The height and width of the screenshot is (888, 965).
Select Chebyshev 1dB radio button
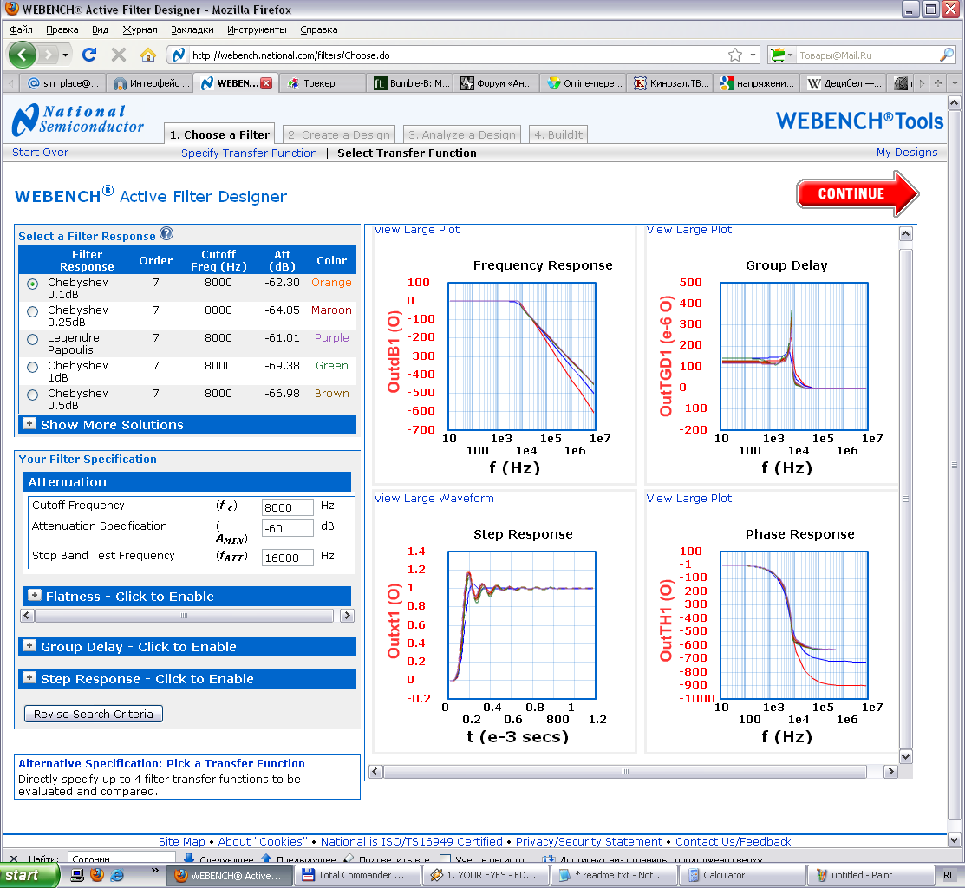point(33,367)
